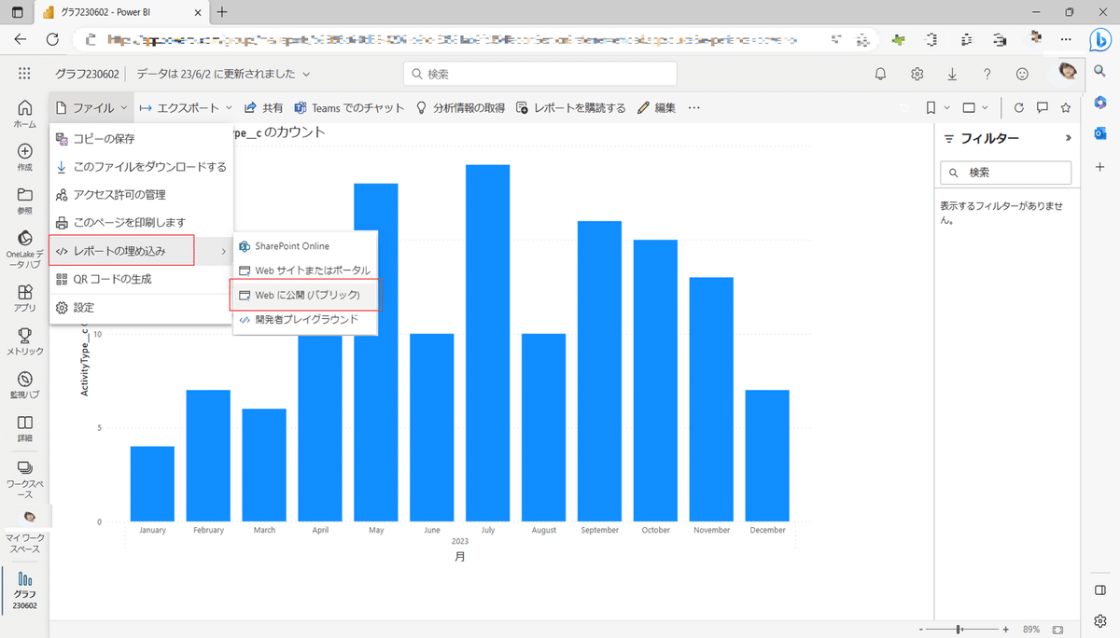Expand data updated 23/6/2 dropdown
The width and height of the screenshot is (1120, 638).
click(x=224, y=74)
